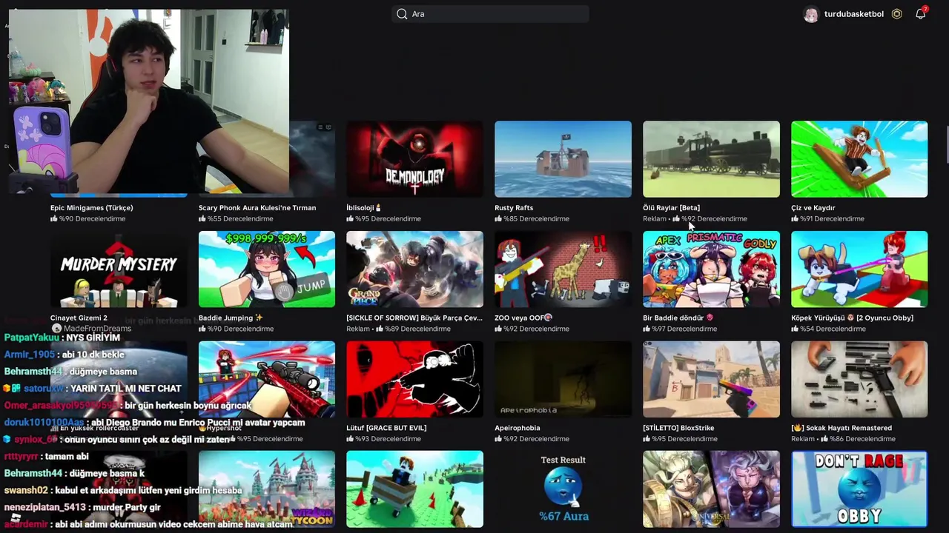
Task: Open the Sokak Hayatı Remastered thumbnail
Action: tap(859, 379)
